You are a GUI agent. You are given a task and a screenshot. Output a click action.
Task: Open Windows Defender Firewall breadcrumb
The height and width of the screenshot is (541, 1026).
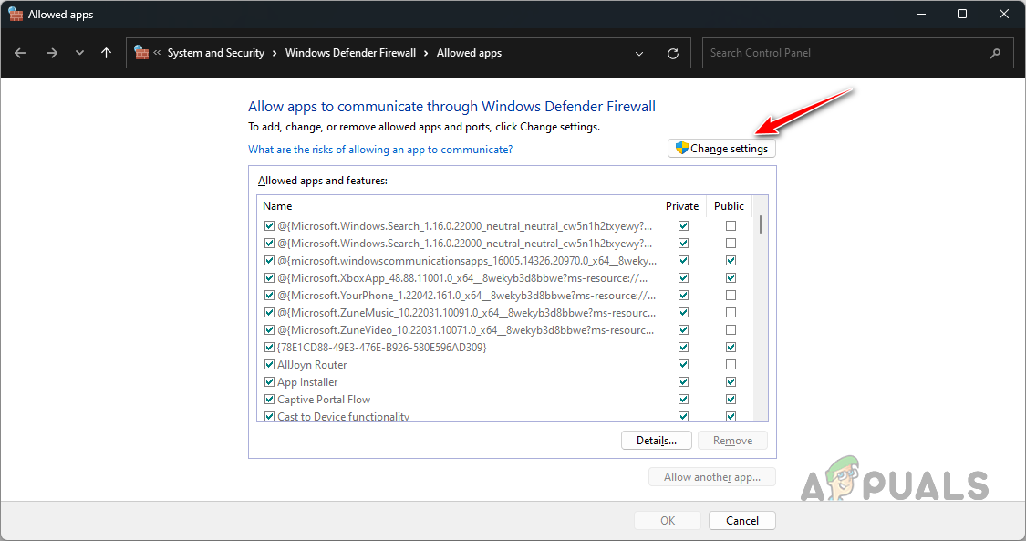350,52
